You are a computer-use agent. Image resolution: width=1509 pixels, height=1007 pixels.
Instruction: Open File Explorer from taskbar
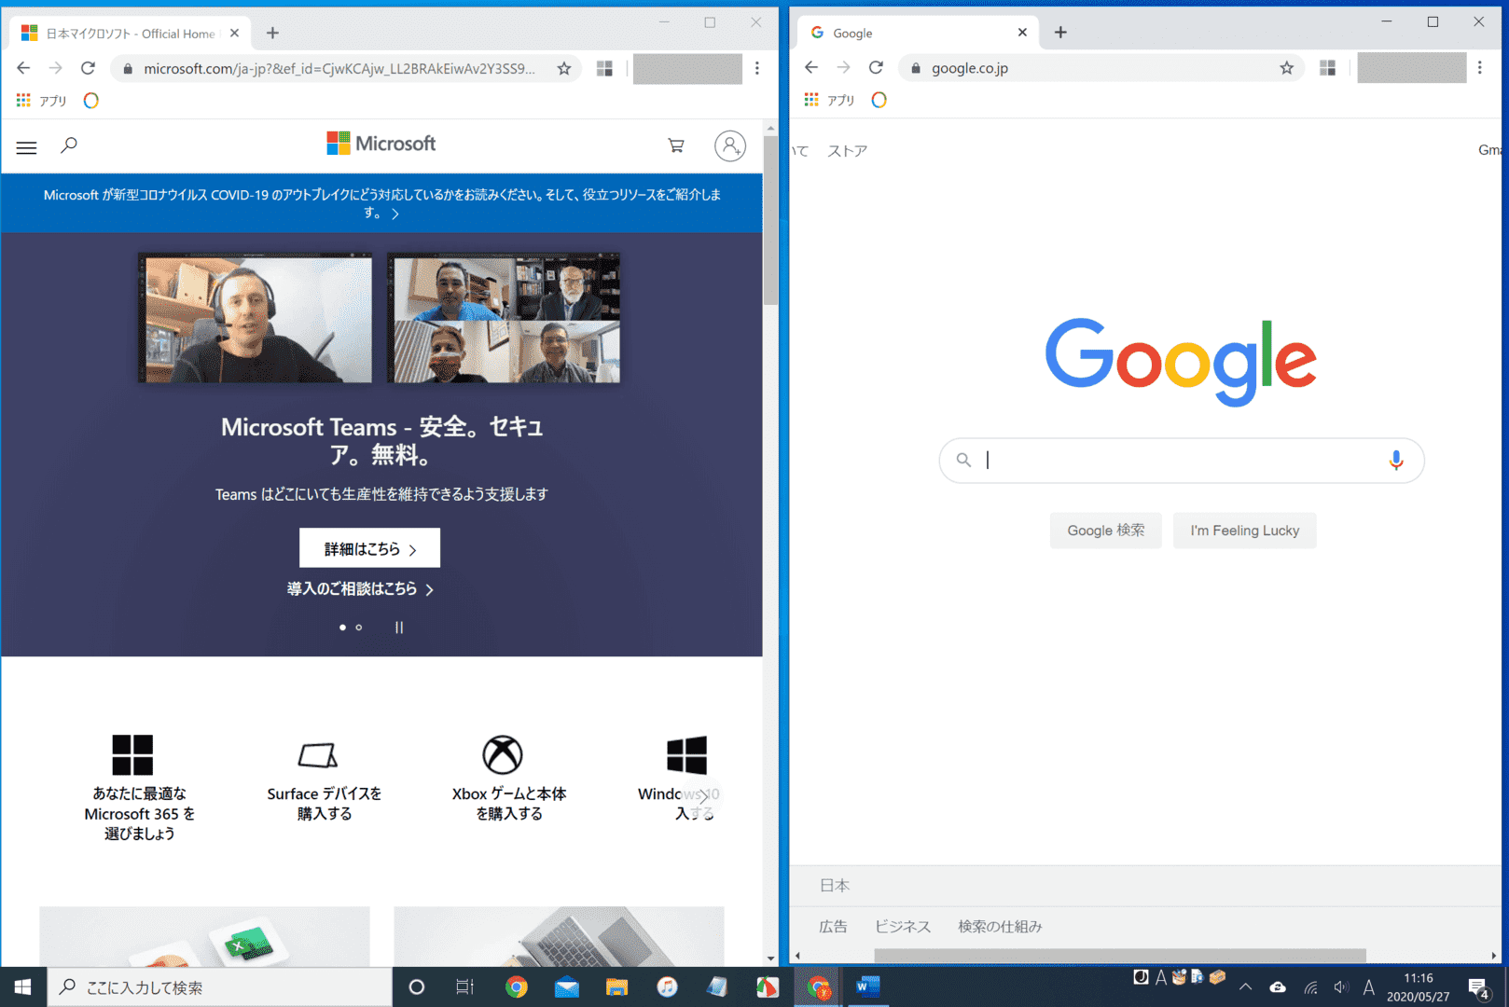pyautogui.click(x=616, y=986)
